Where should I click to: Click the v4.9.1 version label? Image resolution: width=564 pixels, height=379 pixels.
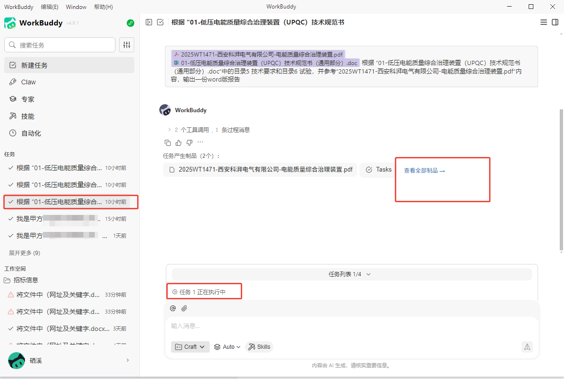[x=73, y=23]
